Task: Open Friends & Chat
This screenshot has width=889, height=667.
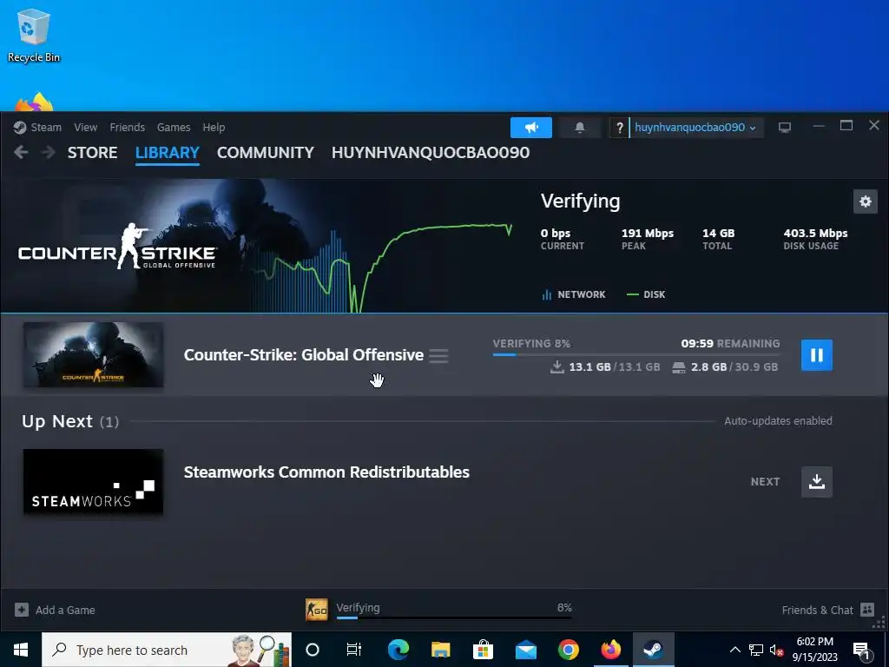Action: pyautogui.click(x=817, y=610)
